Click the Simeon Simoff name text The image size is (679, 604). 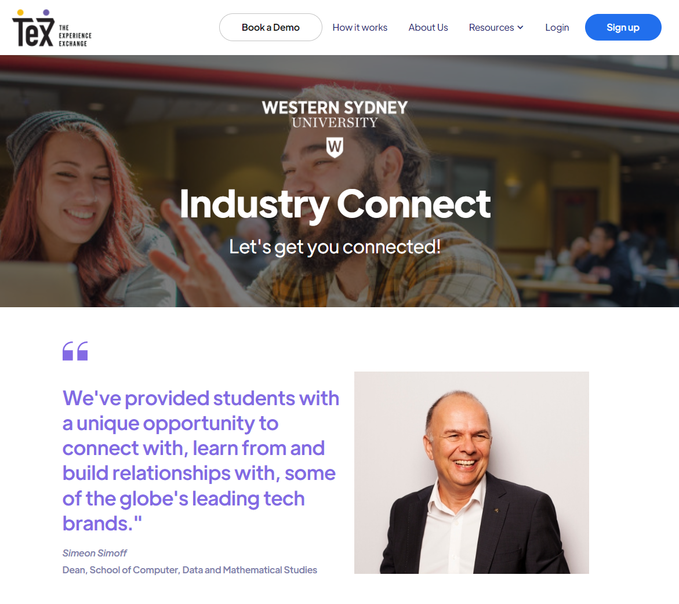[x=95, y=553]
